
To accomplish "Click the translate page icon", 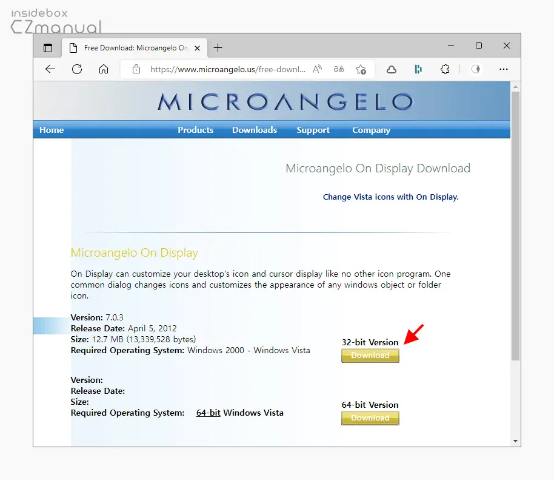I will pos(339,69).
